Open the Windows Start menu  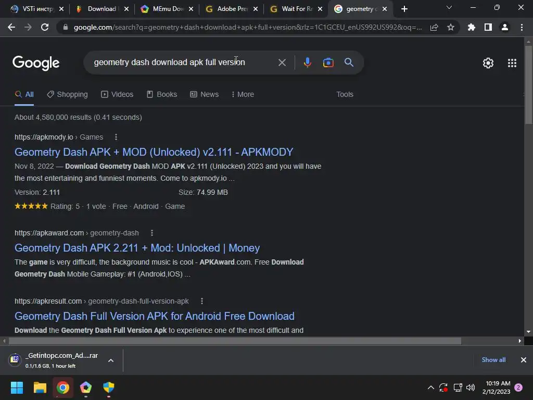coord(17,387)
